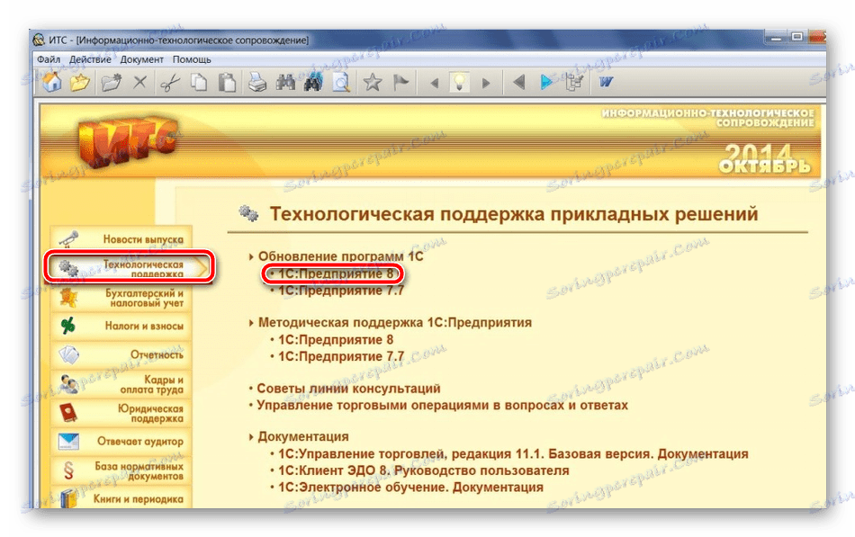Click the ИТС logo in the banner
This screenshot has width=855, height=537.
(x=128, y=140)
